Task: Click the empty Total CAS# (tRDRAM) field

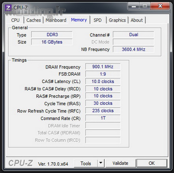Action: tap(103, 133)
